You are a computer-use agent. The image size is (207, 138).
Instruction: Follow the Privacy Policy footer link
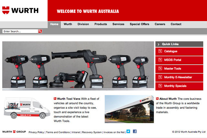pyautogui.click(x=36, y=132)
